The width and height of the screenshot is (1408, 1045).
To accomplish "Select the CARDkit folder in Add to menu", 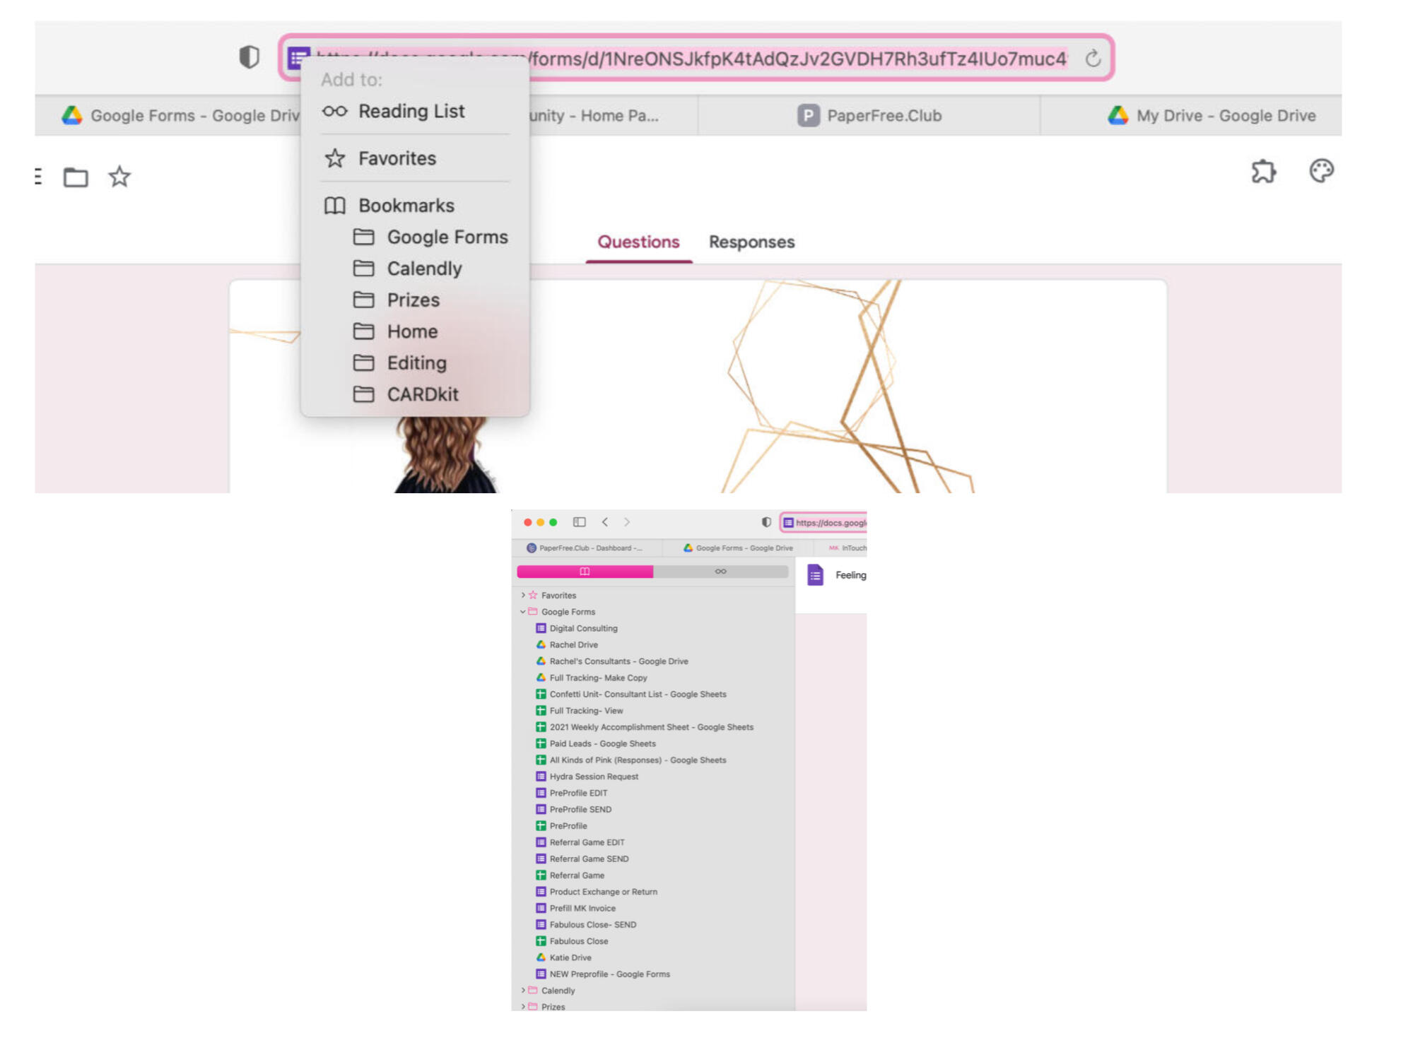I will coord(422,394).
